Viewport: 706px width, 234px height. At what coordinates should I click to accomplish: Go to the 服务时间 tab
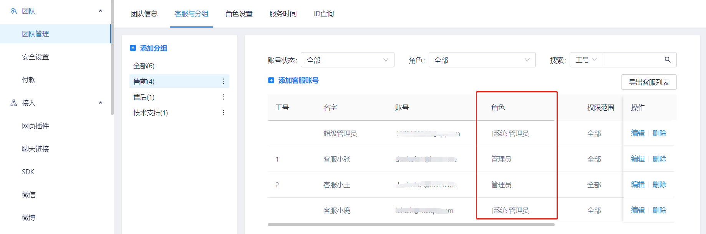pyautogui.click(x=283, y=14)
